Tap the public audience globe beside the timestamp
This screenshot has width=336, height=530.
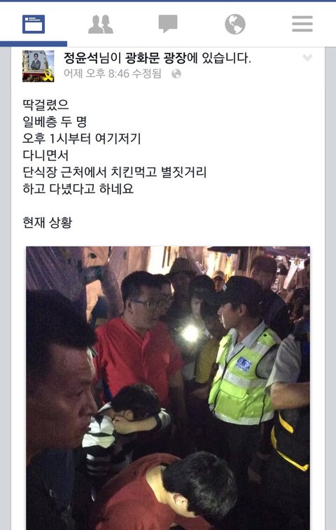pyautogui.click(x=176, y=74)
